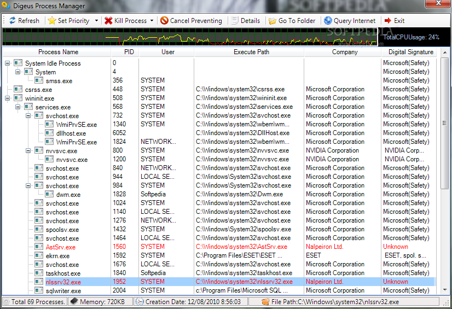The image size is (452, 309).
Task: Click Unknown signature in nlssrv32 row
Action: click(x=396, y=282)
